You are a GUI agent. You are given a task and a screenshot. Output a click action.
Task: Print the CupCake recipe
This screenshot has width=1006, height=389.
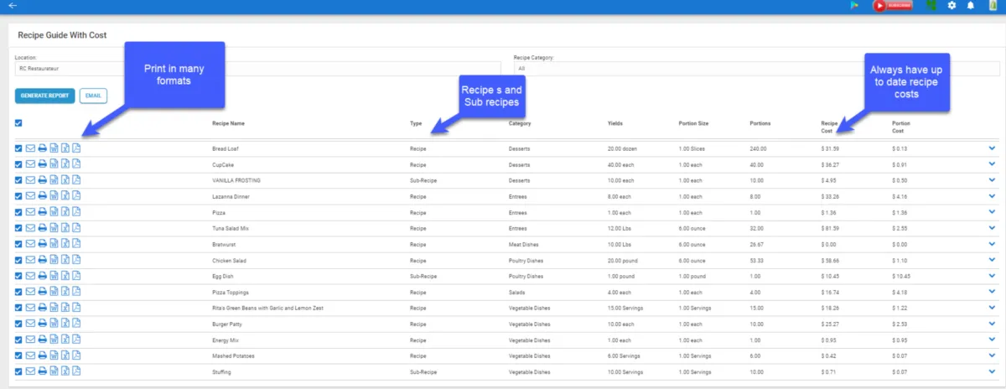[x=42, y=164]
